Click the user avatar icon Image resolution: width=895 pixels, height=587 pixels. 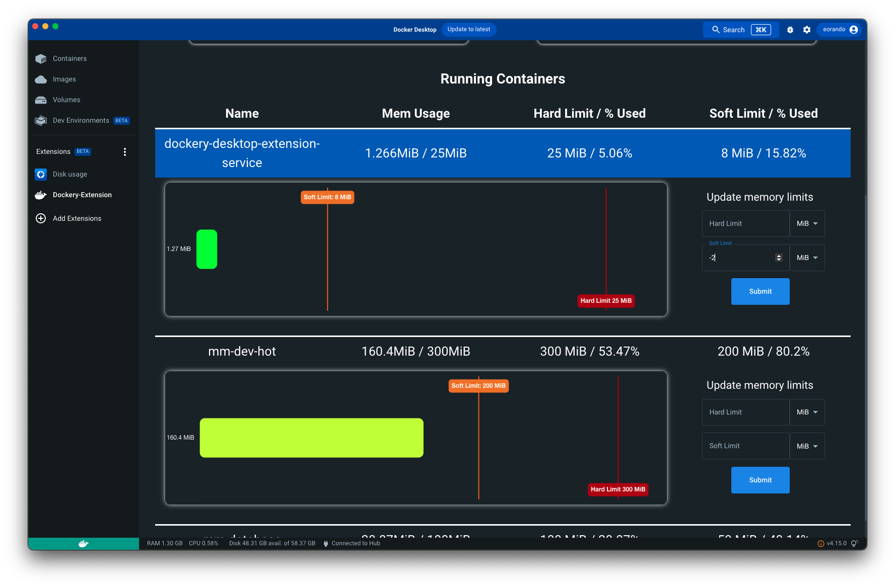pyautogui.click(x=854, y=30)
